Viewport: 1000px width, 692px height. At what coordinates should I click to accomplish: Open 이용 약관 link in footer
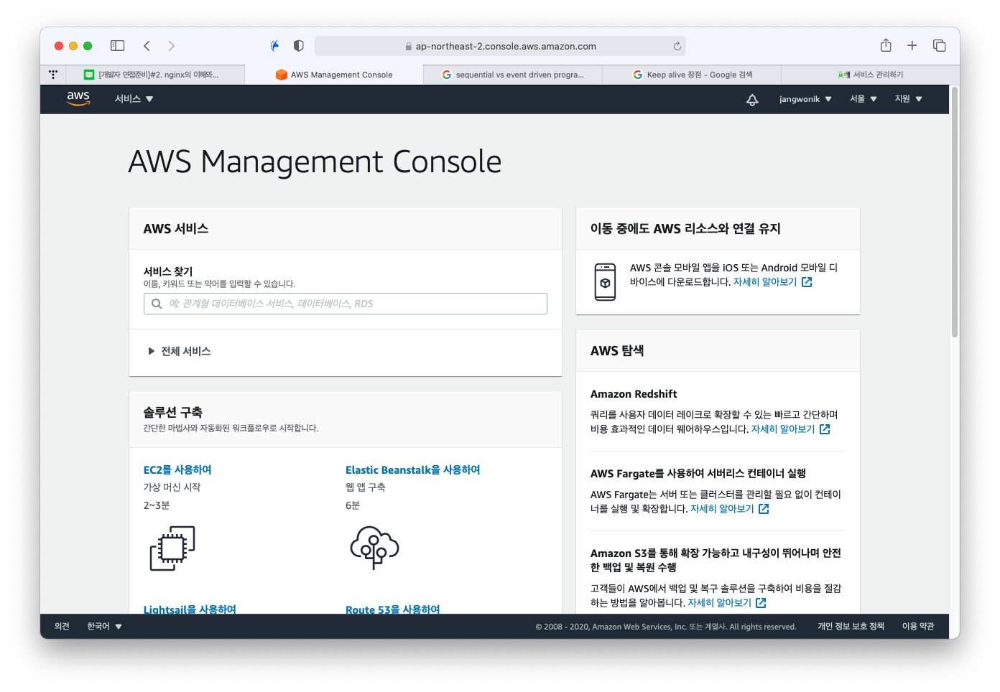click(918, 627)
